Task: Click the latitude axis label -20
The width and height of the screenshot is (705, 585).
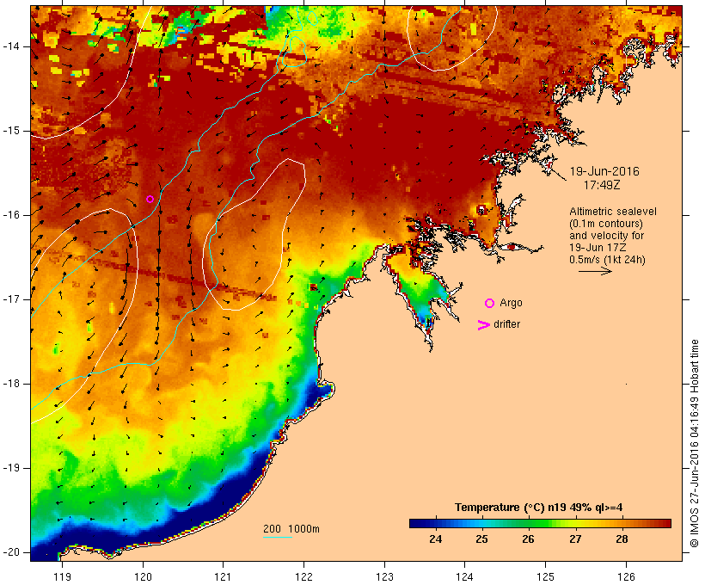Action: click(x=11, y=552)
